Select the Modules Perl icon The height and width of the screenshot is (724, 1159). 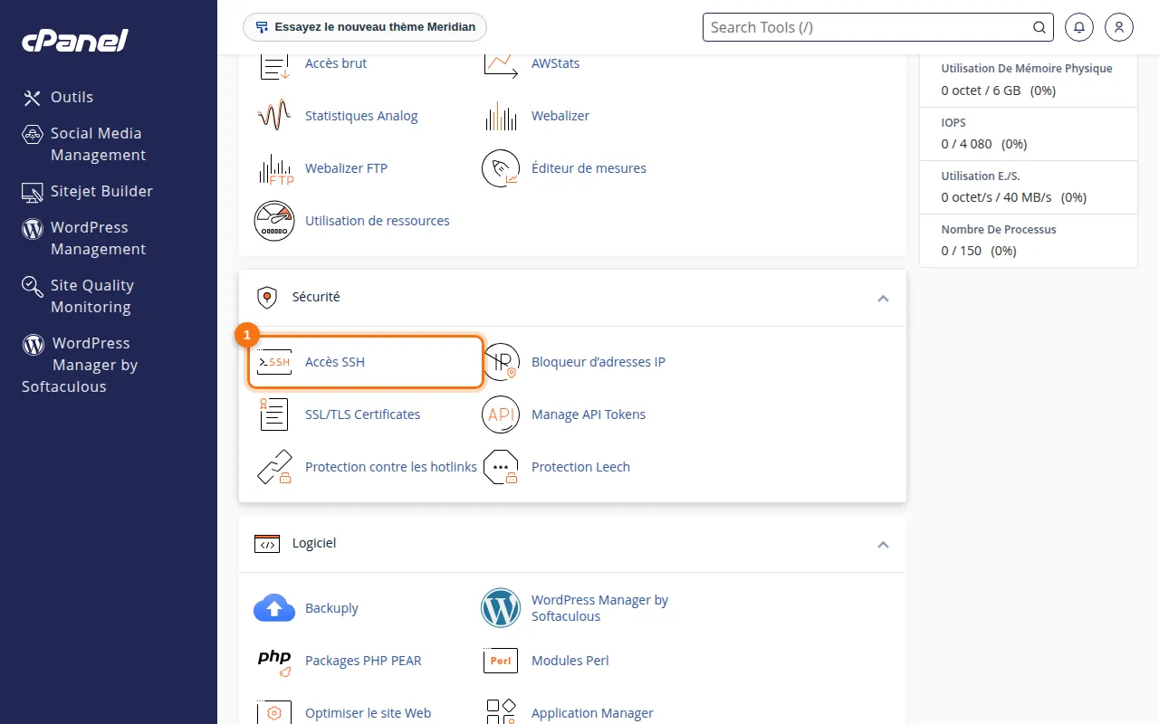pos(501,661)
